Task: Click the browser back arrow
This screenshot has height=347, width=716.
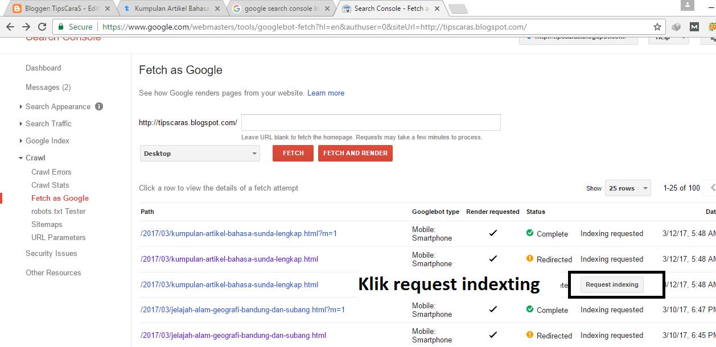Action: coord(10,26)
